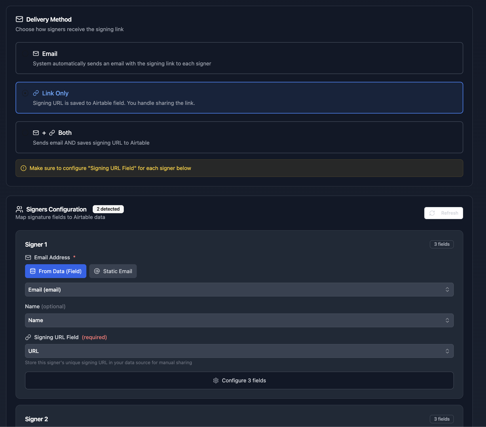The image size is (486, 427).
Task: Open the Email (email) field dropdown
Action: (x=239, y=290)
